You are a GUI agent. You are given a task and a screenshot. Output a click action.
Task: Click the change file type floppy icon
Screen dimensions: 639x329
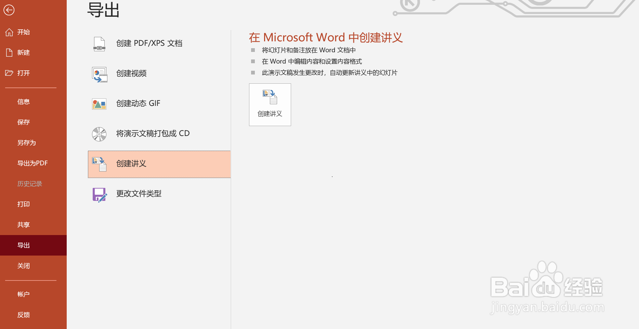tap(100, 194)
